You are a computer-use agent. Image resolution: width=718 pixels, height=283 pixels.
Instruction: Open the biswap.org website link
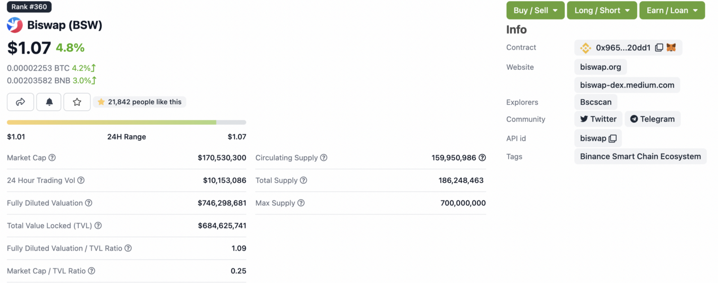pyautogui.click(x=600, y=67)
